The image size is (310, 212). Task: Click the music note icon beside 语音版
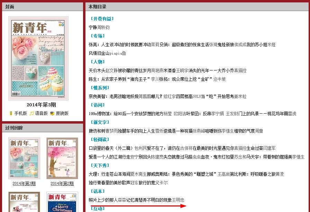(x=31, y=114)
